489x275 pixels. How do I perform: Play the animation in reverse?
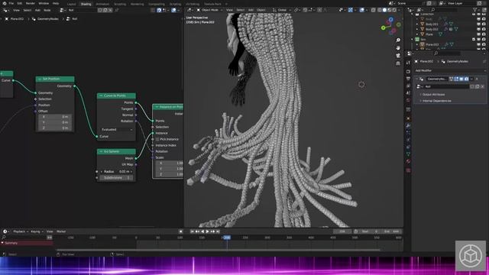202,231
